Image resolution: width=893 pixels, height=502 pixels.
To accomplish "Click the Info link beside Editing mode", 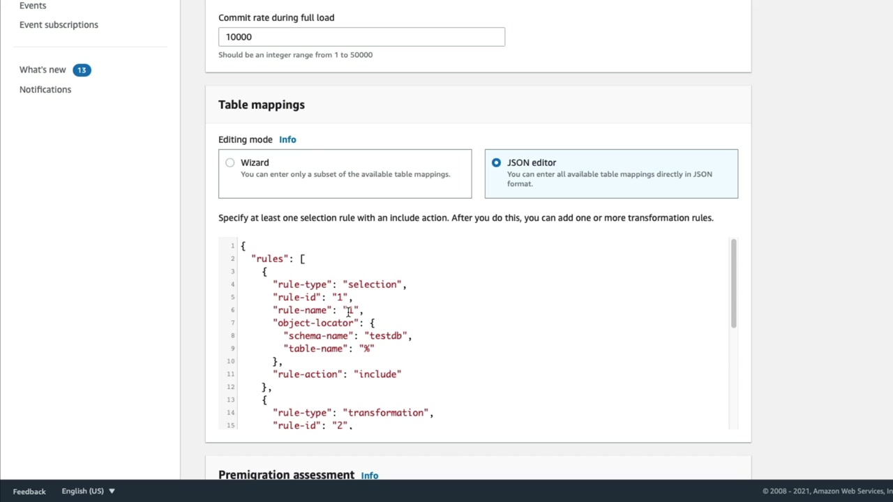I will pos(287,139).
